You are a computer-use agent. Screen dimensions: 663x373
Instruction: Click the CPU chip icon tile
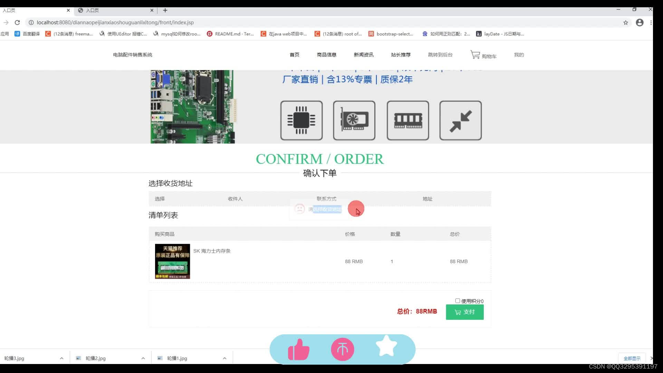point(301,121)
